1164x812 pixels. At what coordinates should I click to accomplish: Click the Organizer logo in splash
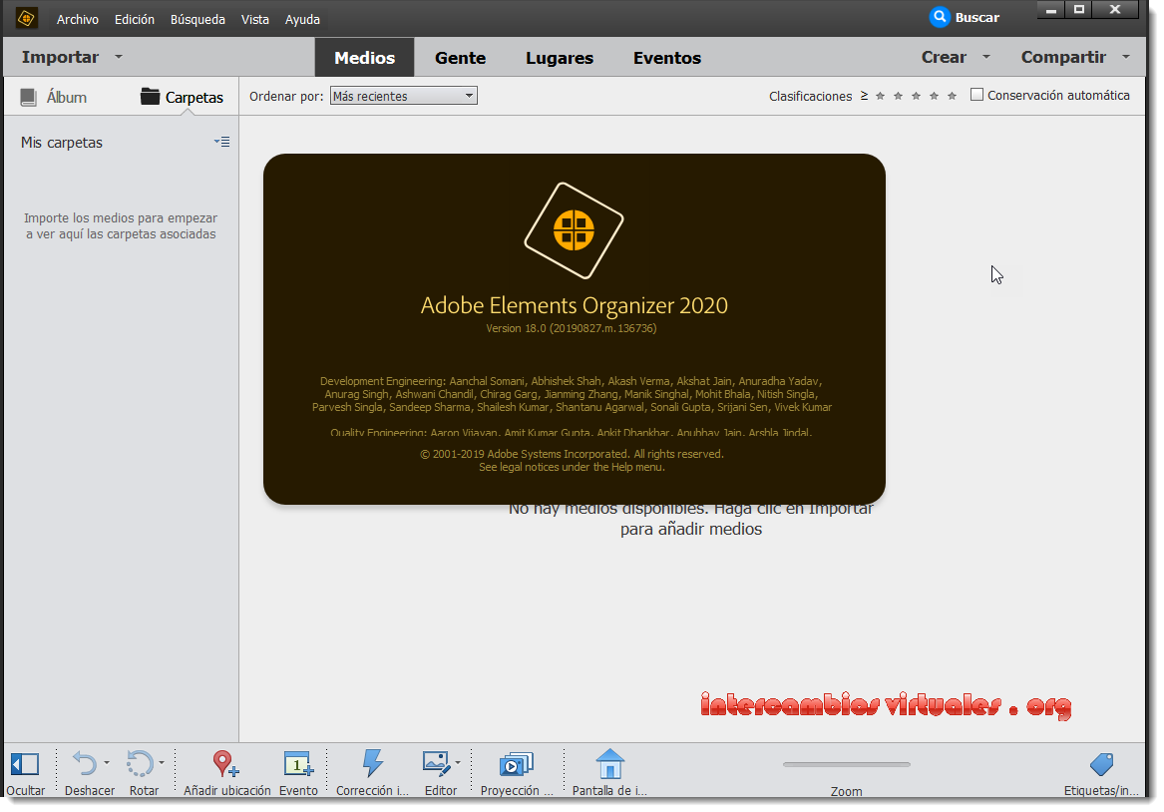coord(574,230)
